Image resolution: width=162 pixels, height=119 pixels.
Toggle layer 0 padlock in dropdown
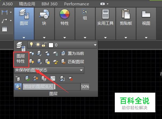tap(44, 45)
